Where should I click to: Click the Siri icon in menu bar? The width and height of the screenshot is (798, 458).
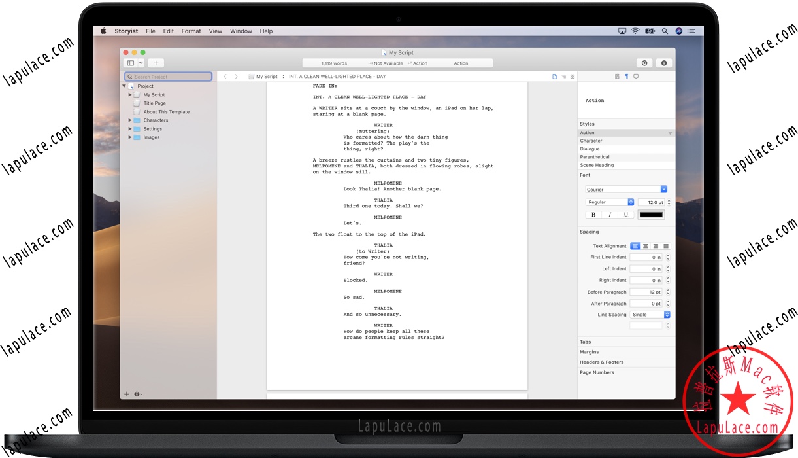click(x=678, y=31)
